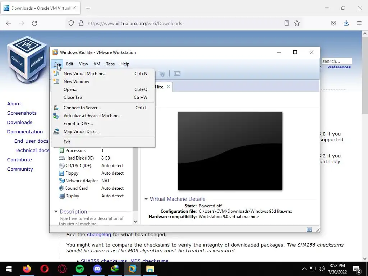Image resolution: width=368 pixels, height=276 pixels.
Task: Open the Tabs menu
Action: coord(110,64)
